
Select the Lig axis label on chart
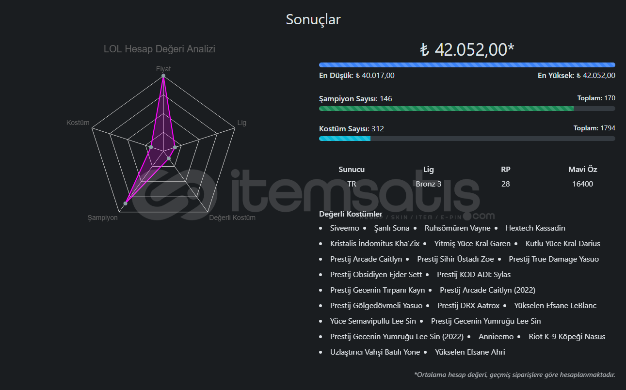click(241, 123)
